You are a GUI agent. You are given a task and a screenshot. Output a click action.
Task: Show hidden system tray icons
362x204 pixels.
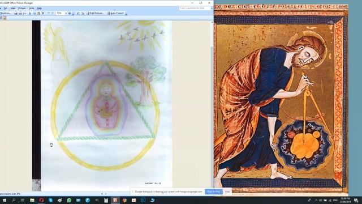pos(316,200)
